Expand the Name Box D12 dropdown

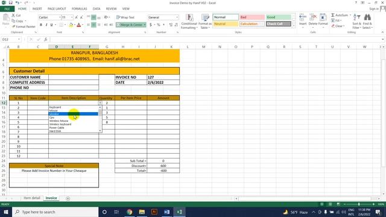click(x=19, y=39)
